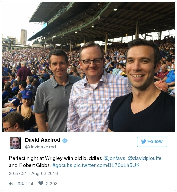
Task: Open the pic.twitter.com/BL70uLh5UK link
Action: point(107,165)
